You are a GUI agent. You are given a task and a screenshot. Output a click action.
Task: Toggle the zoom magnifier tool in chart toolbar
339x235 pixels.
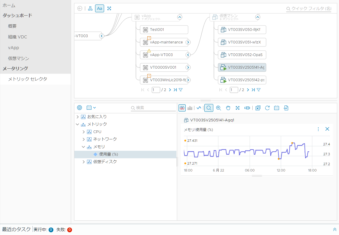pos(209,108)
